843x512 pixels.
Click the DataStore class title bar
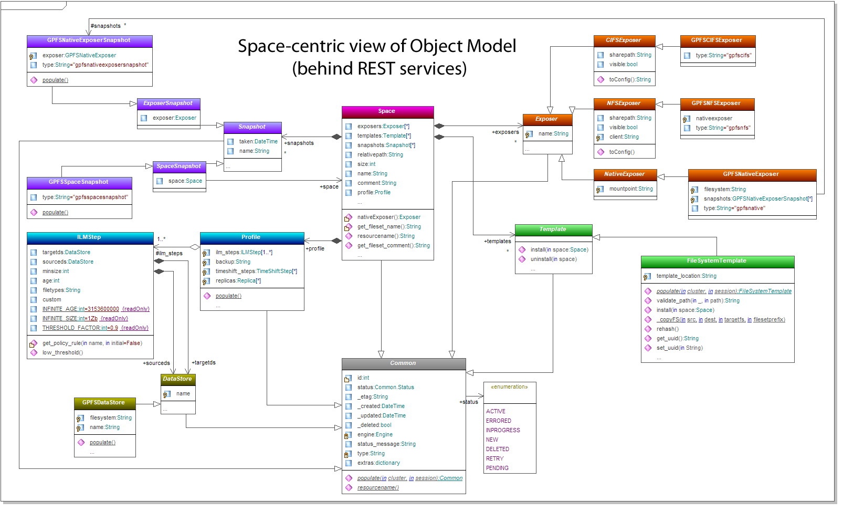click(177, 378)
